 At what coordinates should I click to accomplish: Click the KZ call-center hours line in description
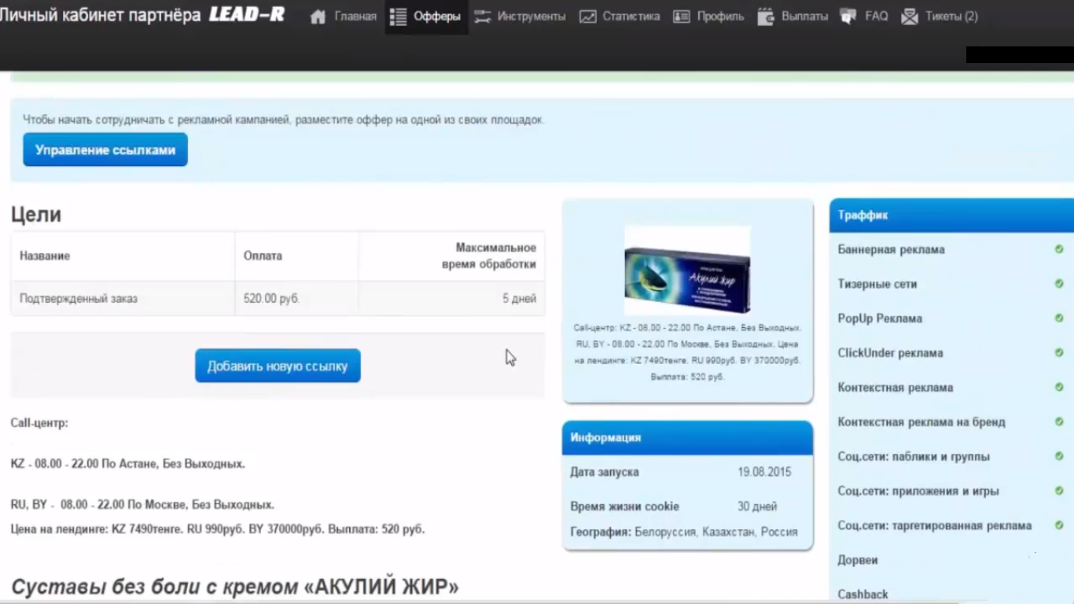pyautogui.click(x=128, y=464)
